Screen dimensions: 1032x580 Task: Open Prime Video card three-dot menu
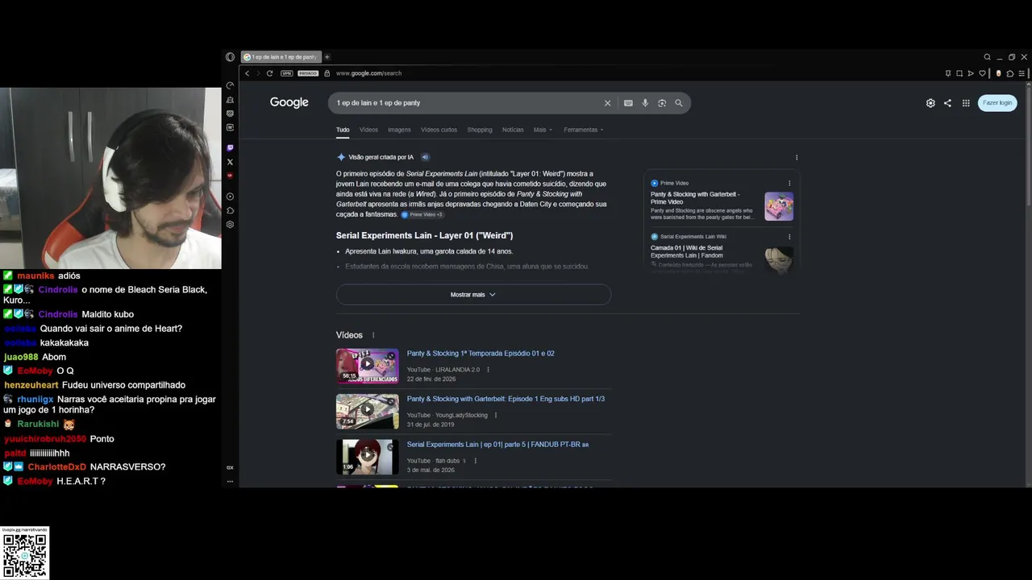coord(789,183)
